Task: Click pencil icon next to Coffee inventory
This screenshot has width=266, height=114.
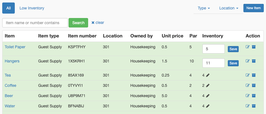Action: [x=208, y=86]
